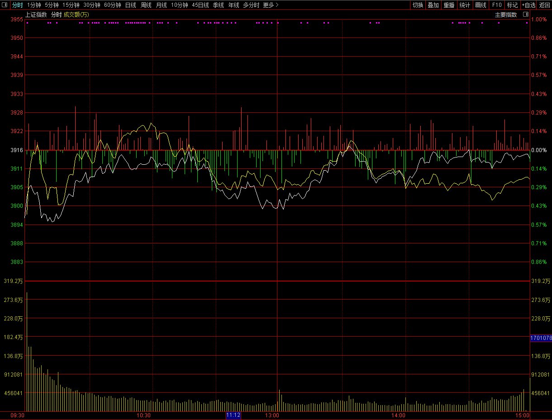Click the panel layout icon at top-left
This screenshot has width=552, height=420.
pyautogui.click(x=5, y=5)
